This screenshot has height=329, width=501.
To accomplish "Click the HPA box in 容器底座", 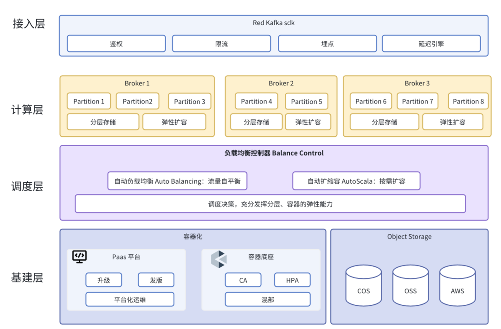I will [292, 280].
